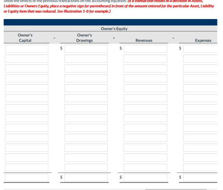Viewport: 223px width, 190px height.
Task: Select sixth row Owner's Drawings field
Action: click(86, 98)
